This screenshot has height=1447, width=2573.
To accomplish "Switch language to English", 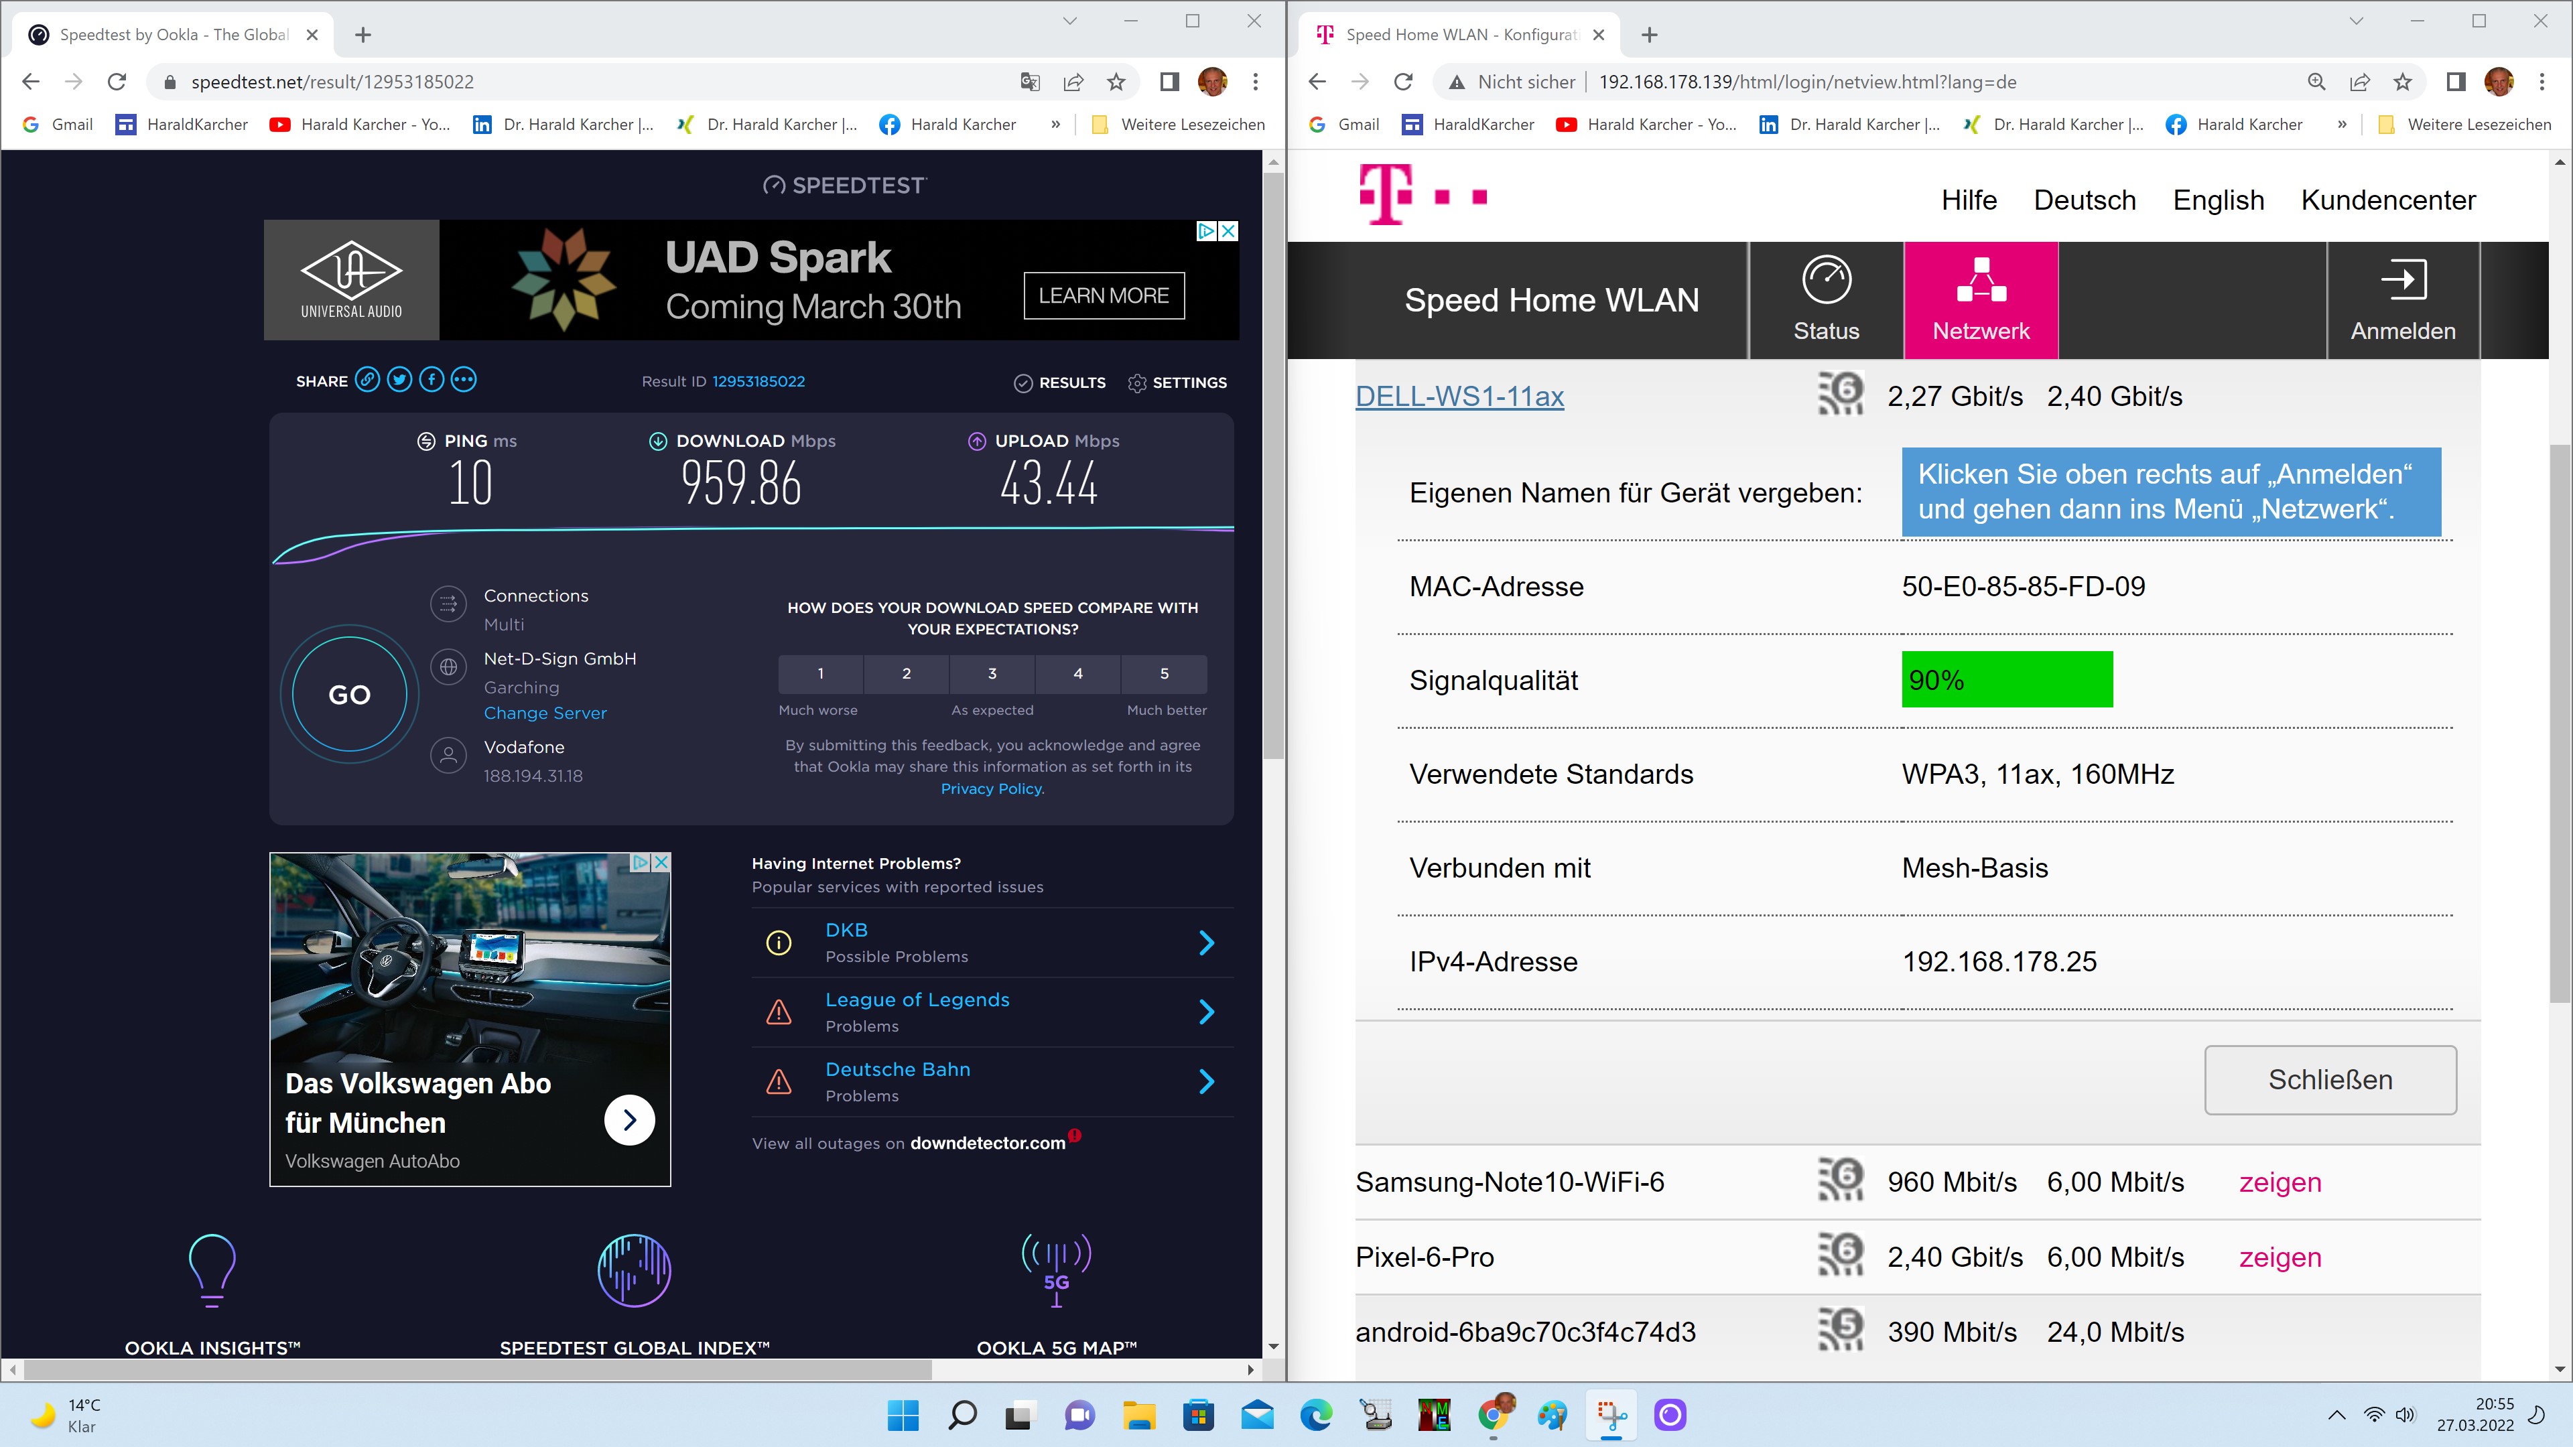I will 2217,200.
